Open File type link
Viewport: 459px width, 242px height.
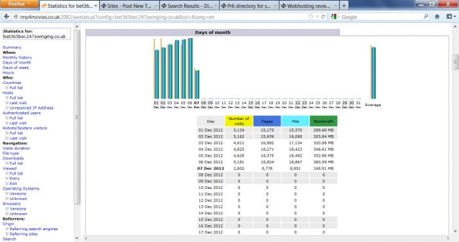click(10, 153)
